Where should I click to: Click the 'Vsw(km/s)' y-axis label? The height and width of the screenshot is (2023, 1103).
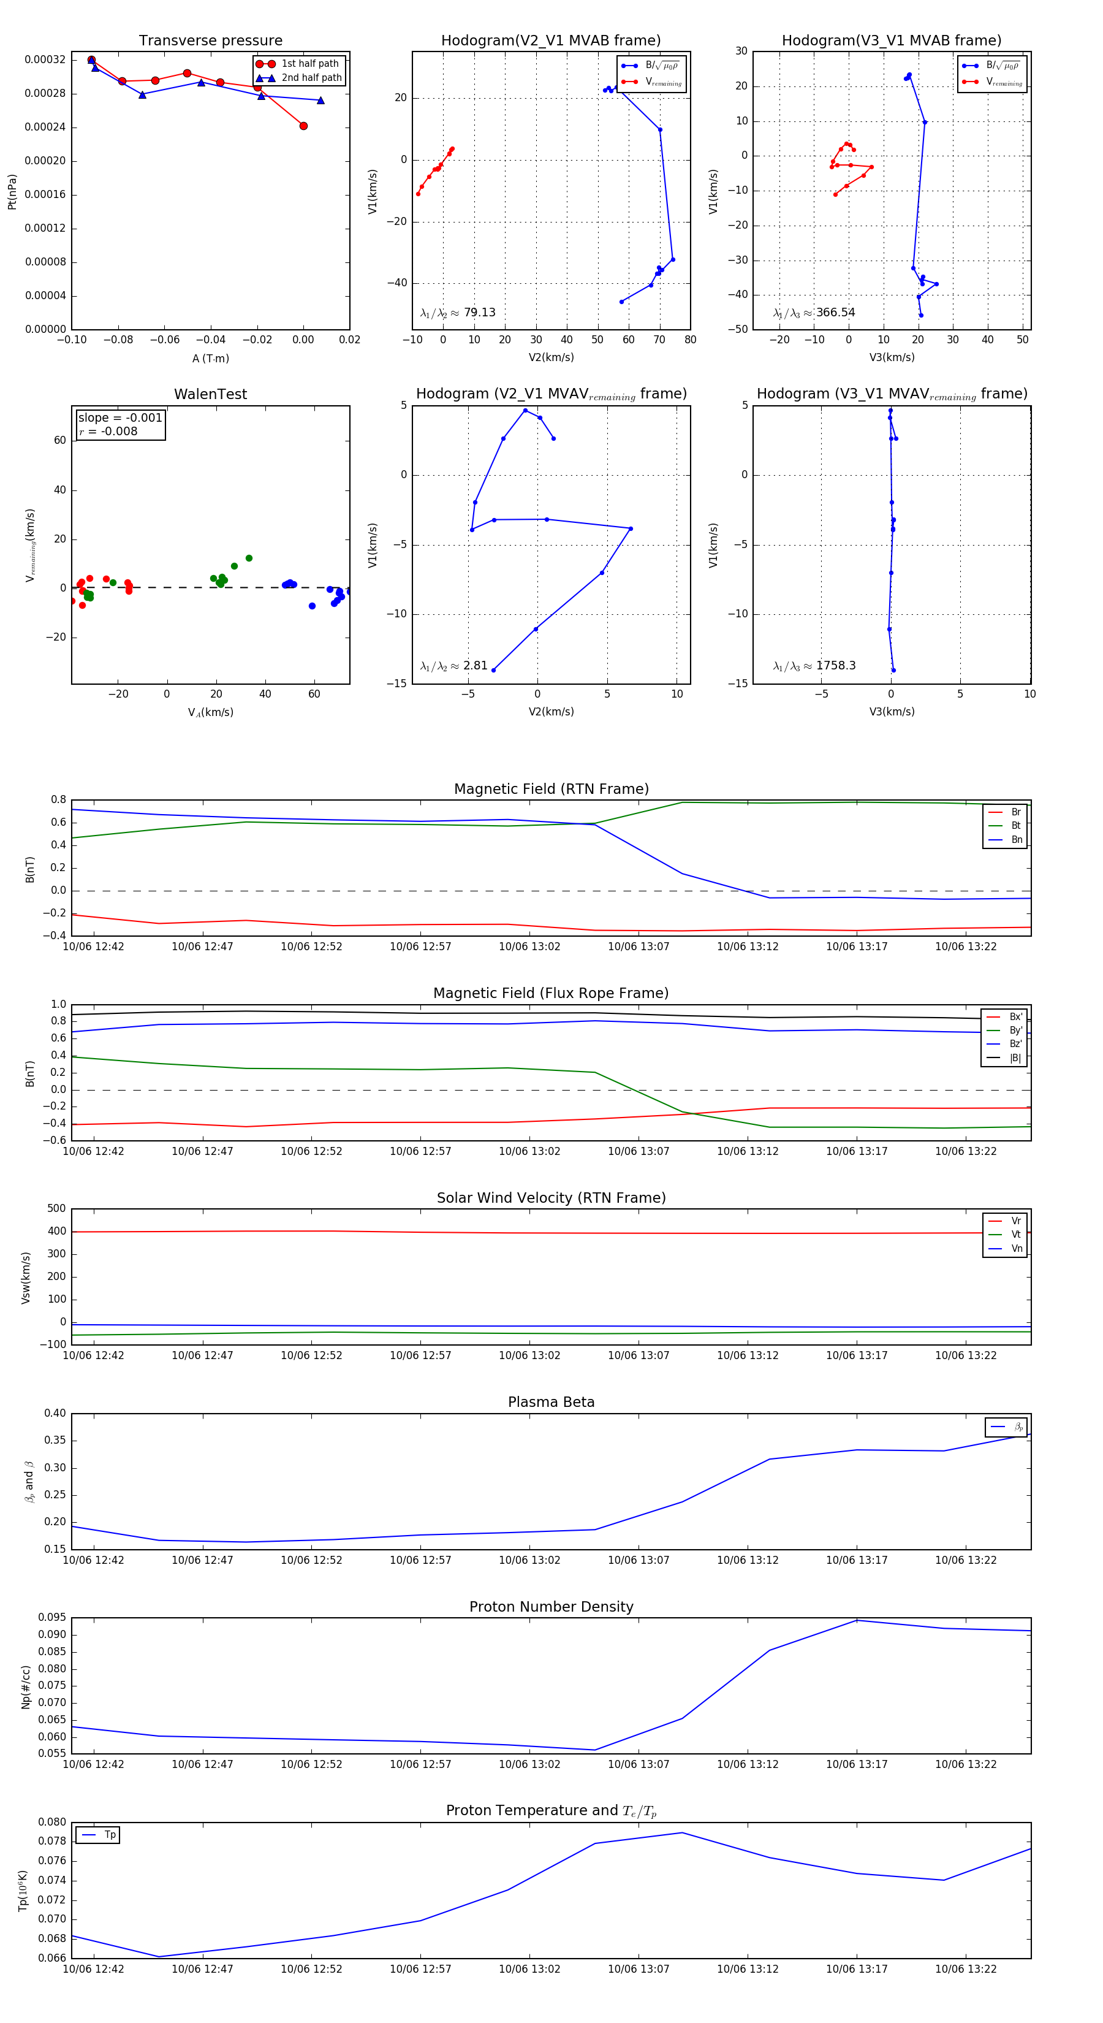[x=26, y=1277]
